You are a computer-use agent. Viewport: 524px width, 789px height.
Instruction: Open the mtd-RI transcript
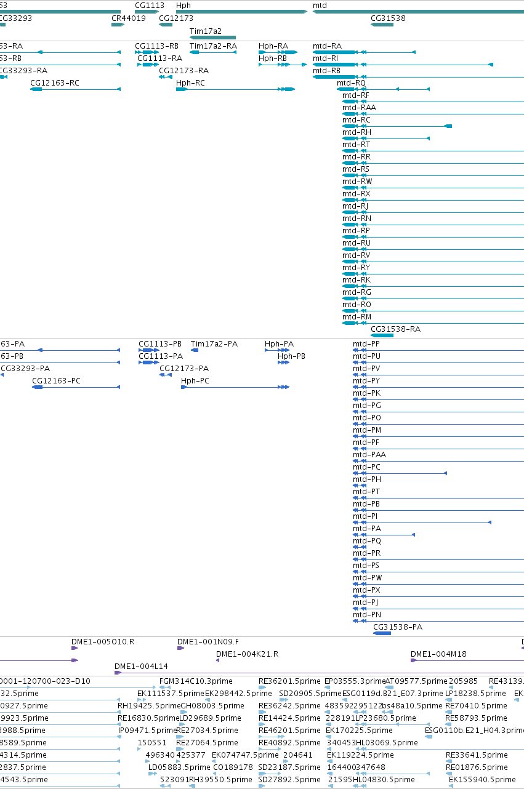[x=326, y=58]
